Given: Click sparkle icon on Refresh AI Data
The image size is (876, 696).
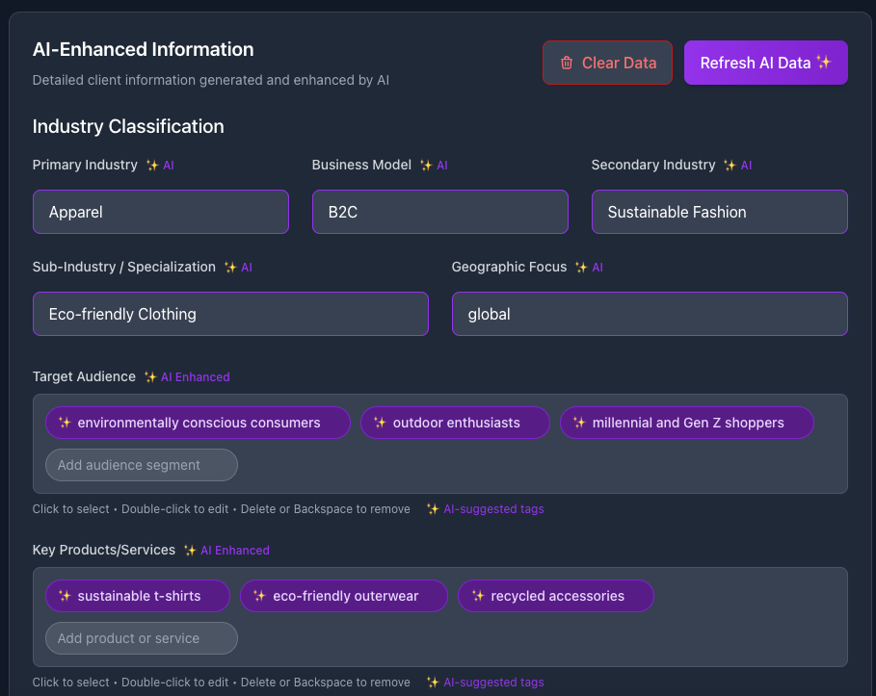Looking at the screenshot, I should tap(823, 63).
